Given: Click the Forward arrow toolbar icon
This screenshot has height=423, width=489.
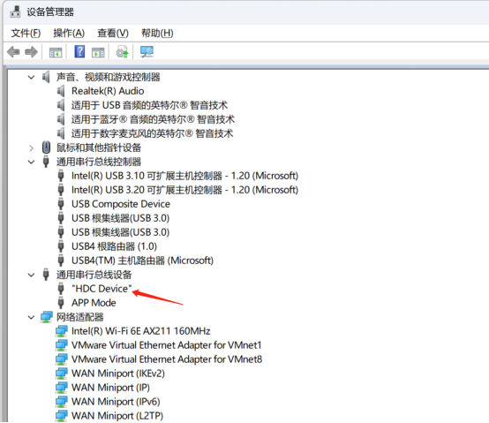Looking at the screenshot, I should coord(31,52).
